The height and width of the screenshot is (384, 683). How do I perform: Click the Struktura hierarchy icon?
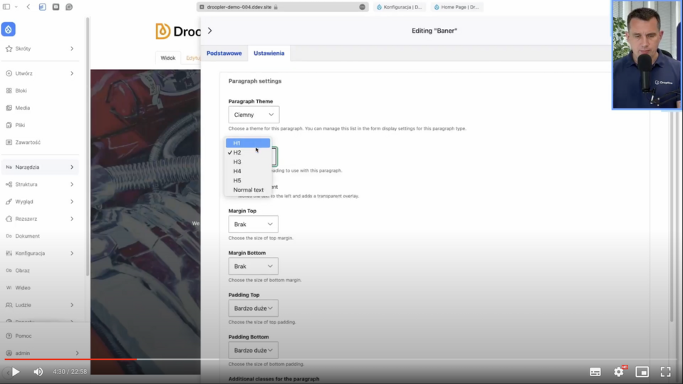pos(9,185)
